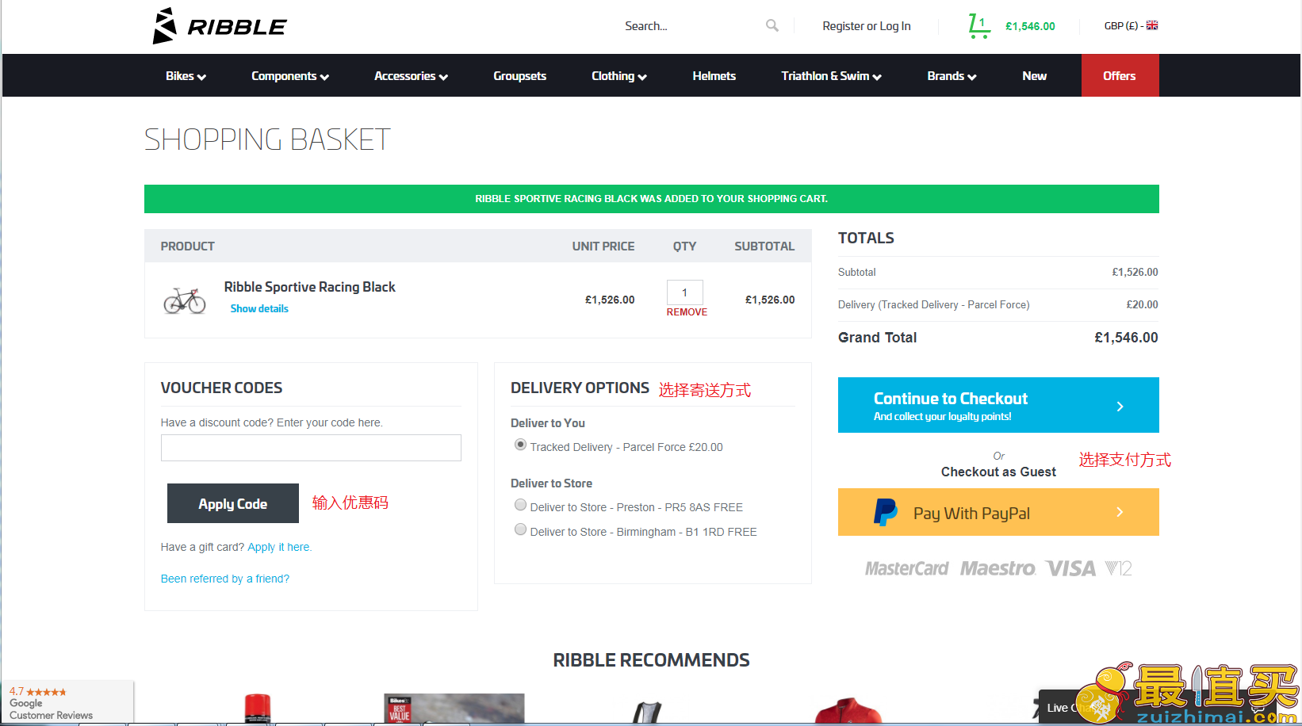The width and height of the screenshot is (1302, 726).
Task: Open the New menu item
Action: (1035, 76)
